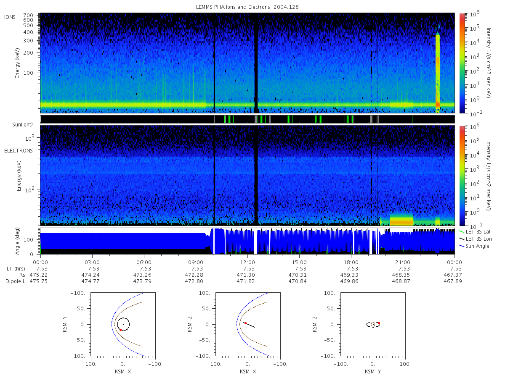Viewport: 505px width, 378px height.
Task: Click the bright ion burst near 23:00
Action: click(x=438, y=73)
